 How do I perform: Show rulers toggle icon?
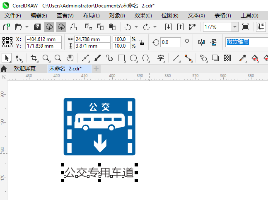pyautogui.click(x=261, y=27)
